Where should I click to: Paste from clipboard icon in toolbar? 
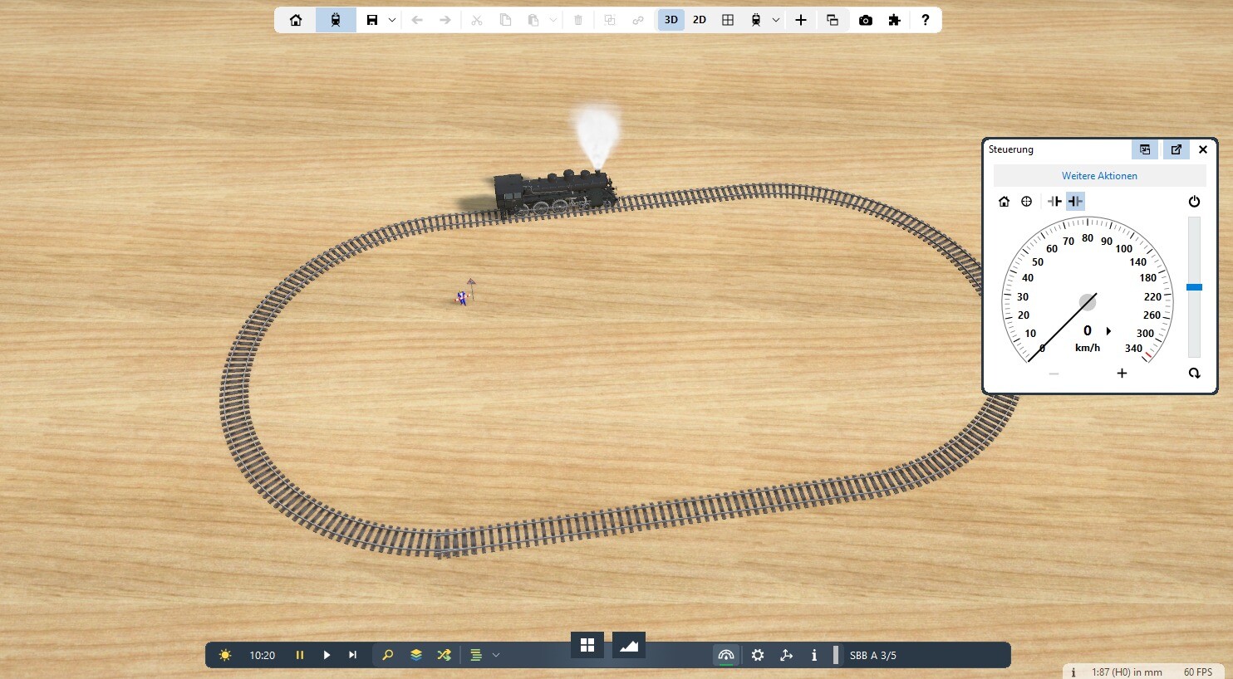point(533,20)
